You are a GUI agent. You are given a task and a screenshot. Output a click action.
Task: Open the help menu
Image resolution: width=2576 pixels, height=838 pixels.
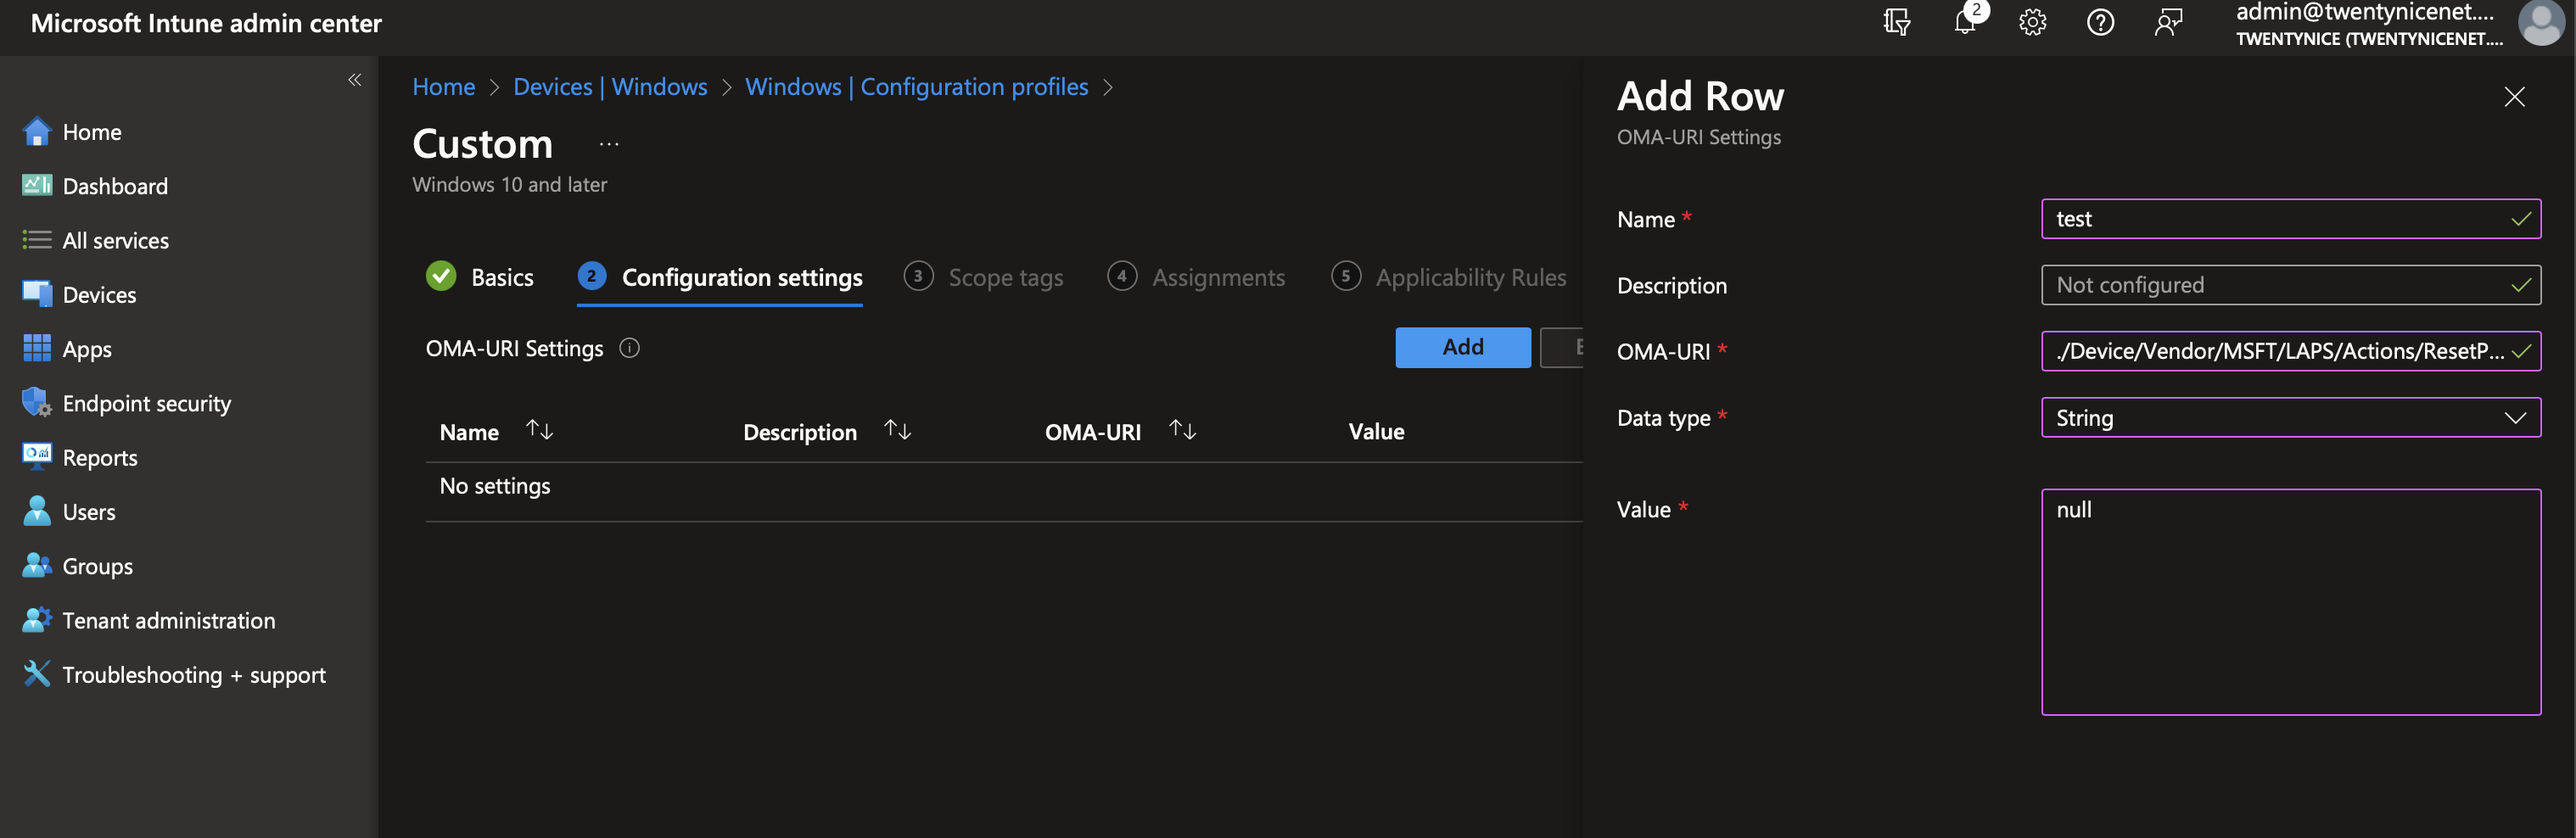coord(2100,22)
